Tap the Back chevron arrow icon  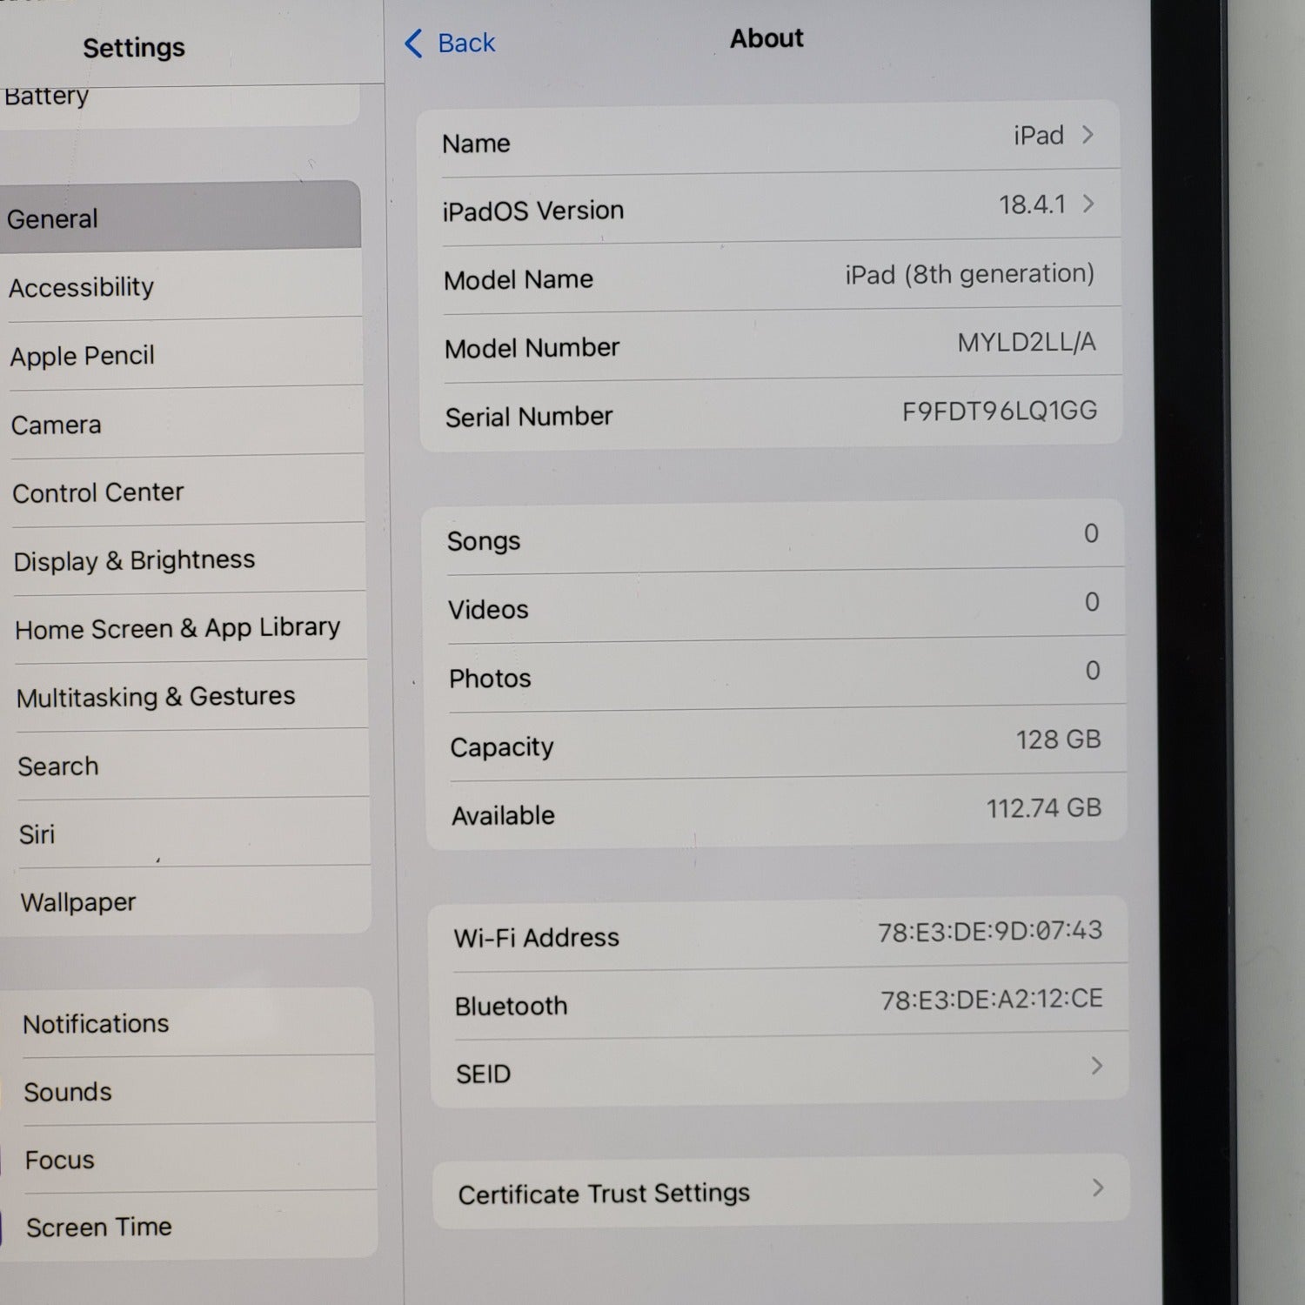(x=414, y=43)
